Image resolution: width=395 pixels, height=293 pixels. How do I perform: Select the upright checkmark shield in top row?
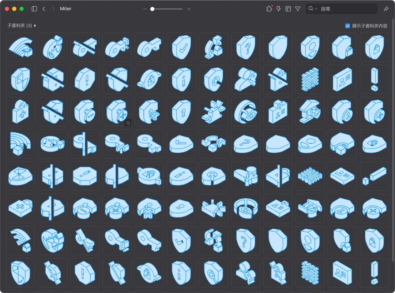pyautogui.click(x=181, y=47)
